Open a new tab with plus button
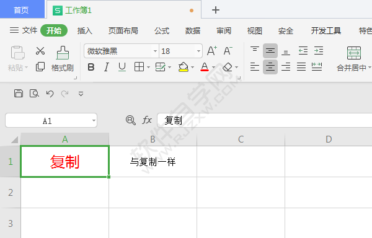 point(215,10)
